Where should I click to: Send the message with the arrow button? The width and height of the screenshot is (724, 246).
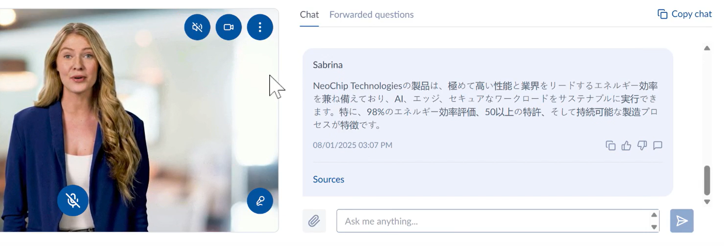[x=682, y=221]
